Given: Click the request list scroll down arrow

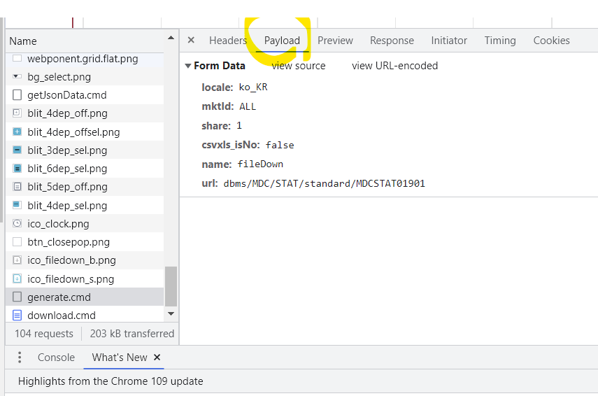Looking at the screenshot, I should 171,314.
